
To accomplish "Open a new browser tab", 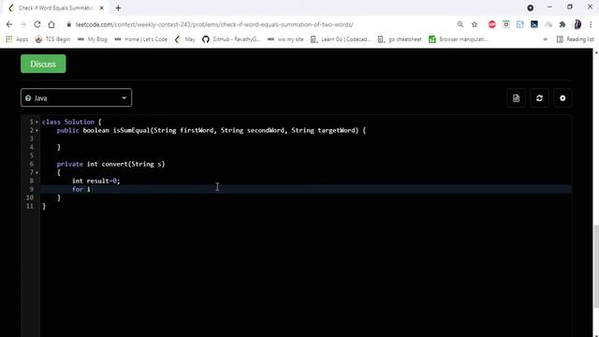I will [118, 8].
